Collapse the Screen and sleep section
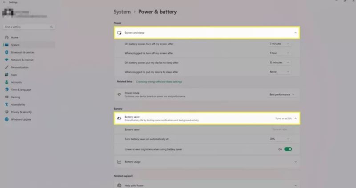This screenshot has width=356, height=188. click(x=295, y=33)
